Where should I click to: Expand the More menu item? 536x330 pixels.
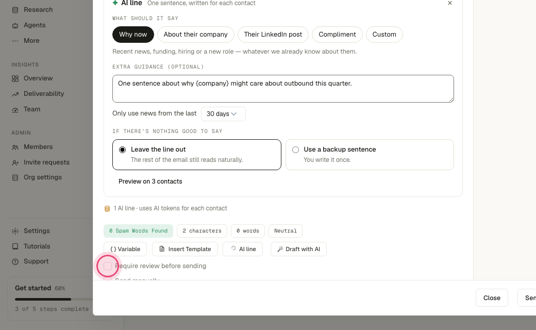[31, 40]
